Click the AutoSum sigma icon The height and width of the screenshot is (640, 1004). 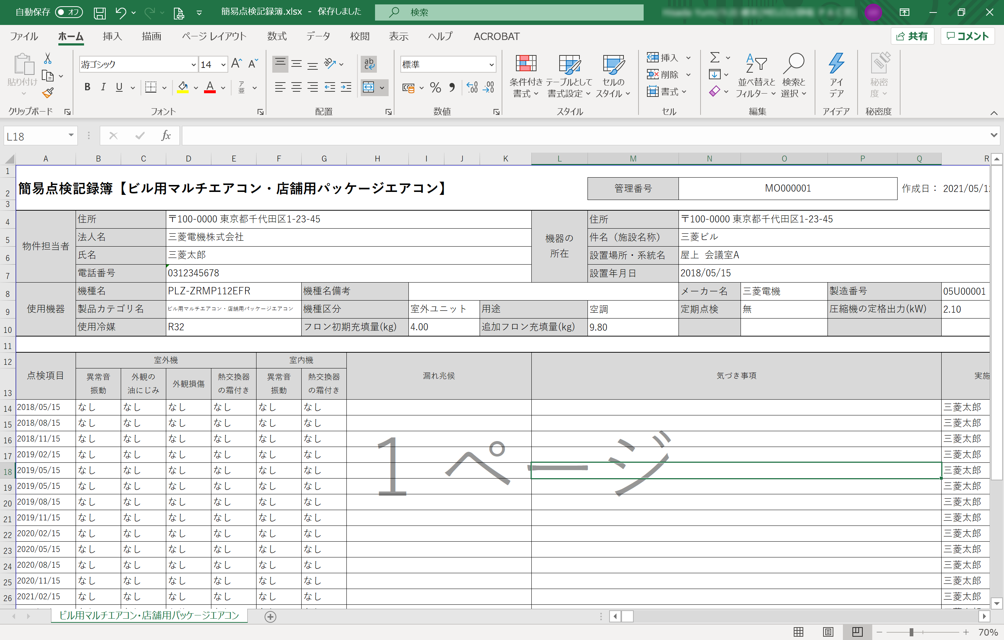[x=714, y=58]
